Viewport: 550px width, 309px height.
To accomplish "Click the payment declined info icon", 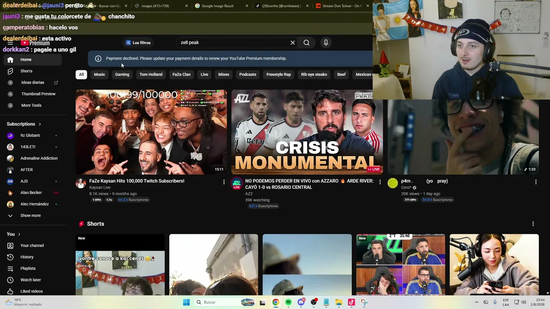I will pos(98,58).
